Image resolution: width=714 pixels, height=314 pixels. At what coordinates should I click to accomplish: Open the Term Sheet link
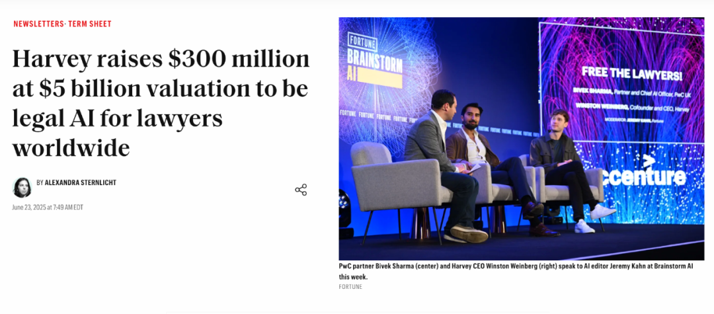click(90, 24)
